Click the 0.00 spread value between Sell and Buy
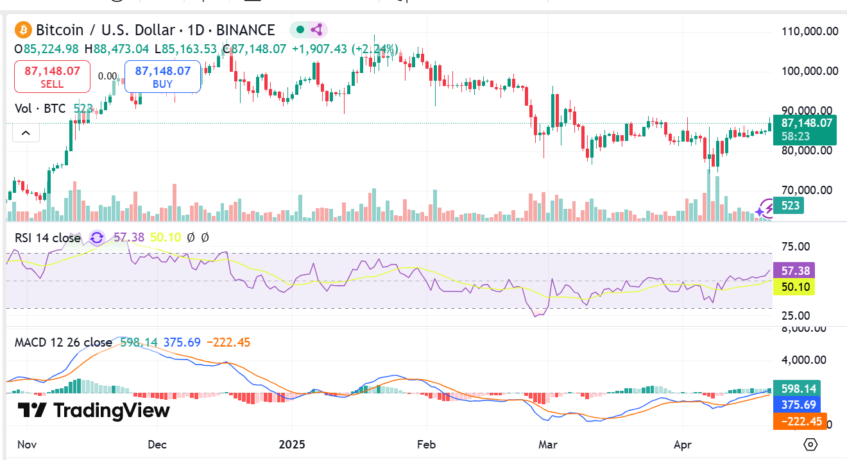Viewport: 847px width, 460px height. pos(107,76)
